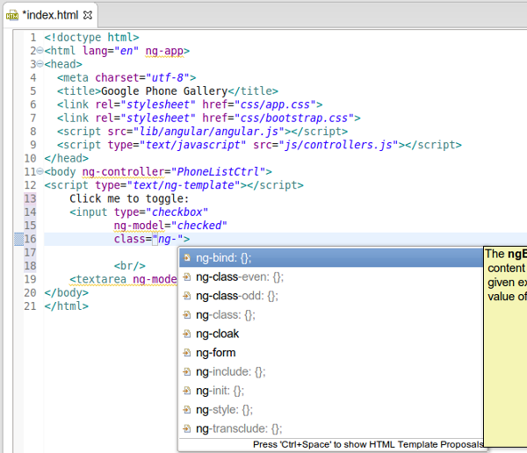Select the ng-bind proposal in autocomplete list
The image size is (527, 453).
click(331, 258)
